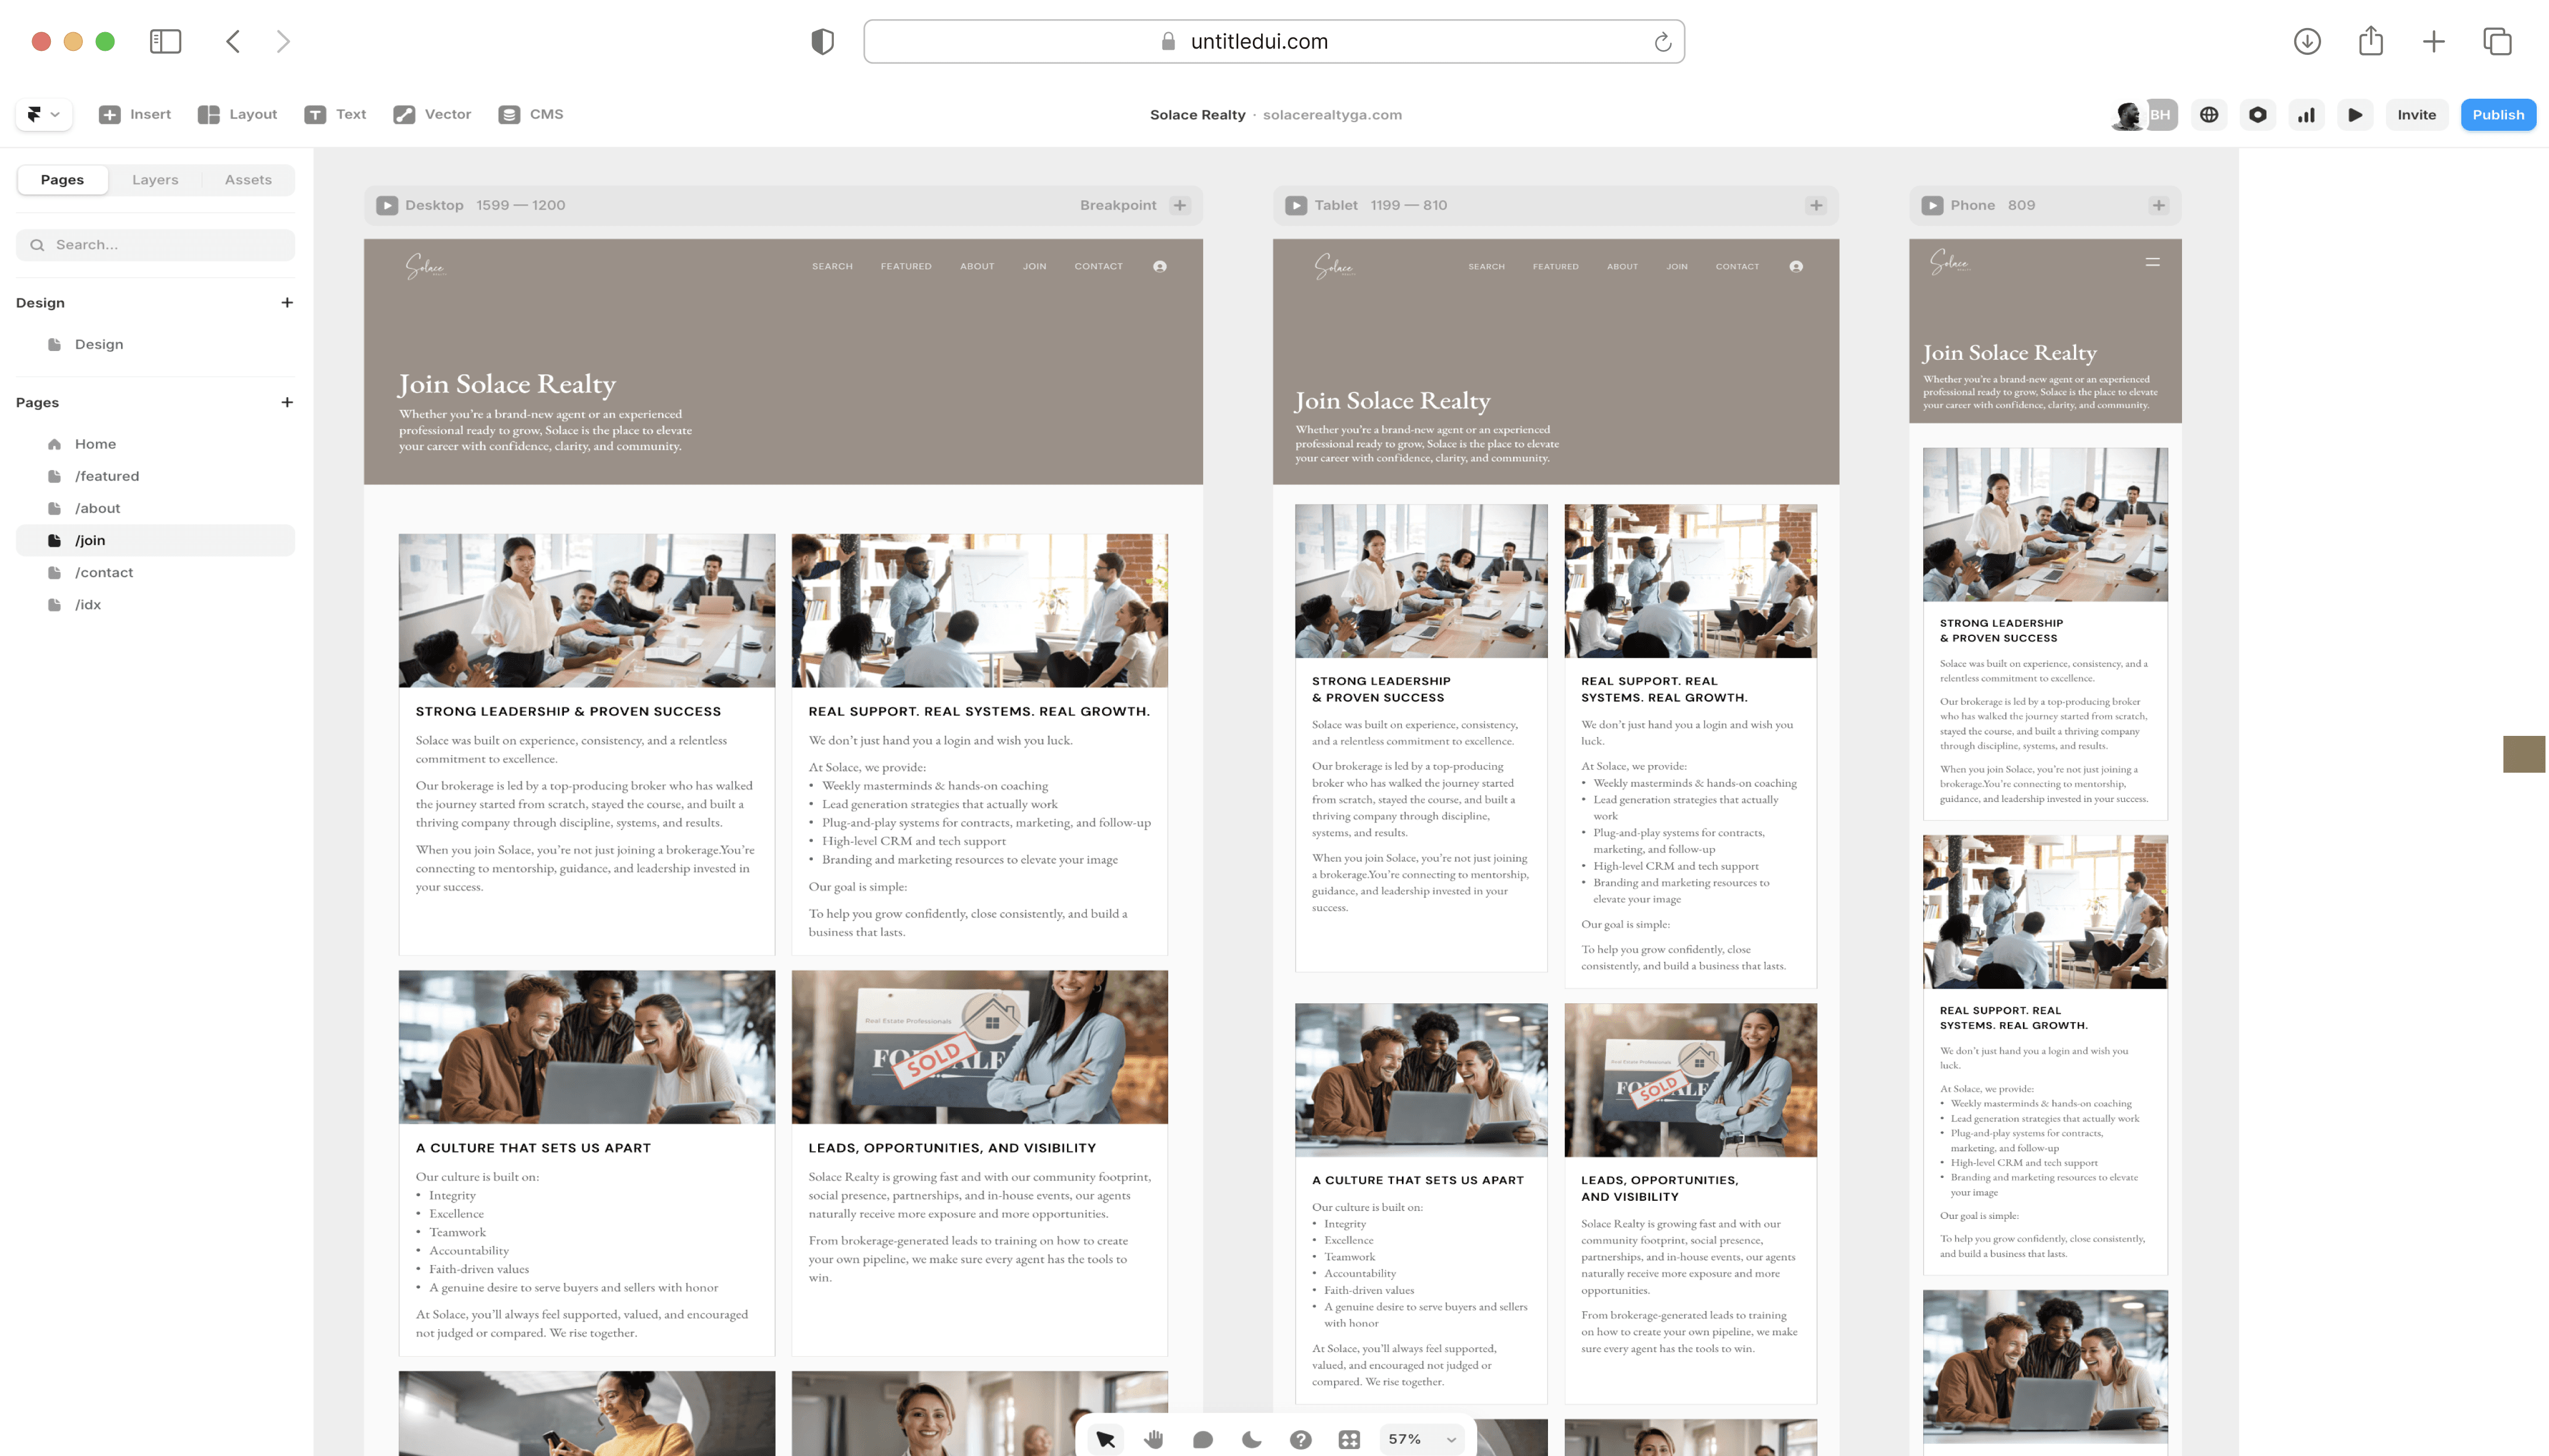
Task: Open the globe localization icon
Action: [2209, 115]
